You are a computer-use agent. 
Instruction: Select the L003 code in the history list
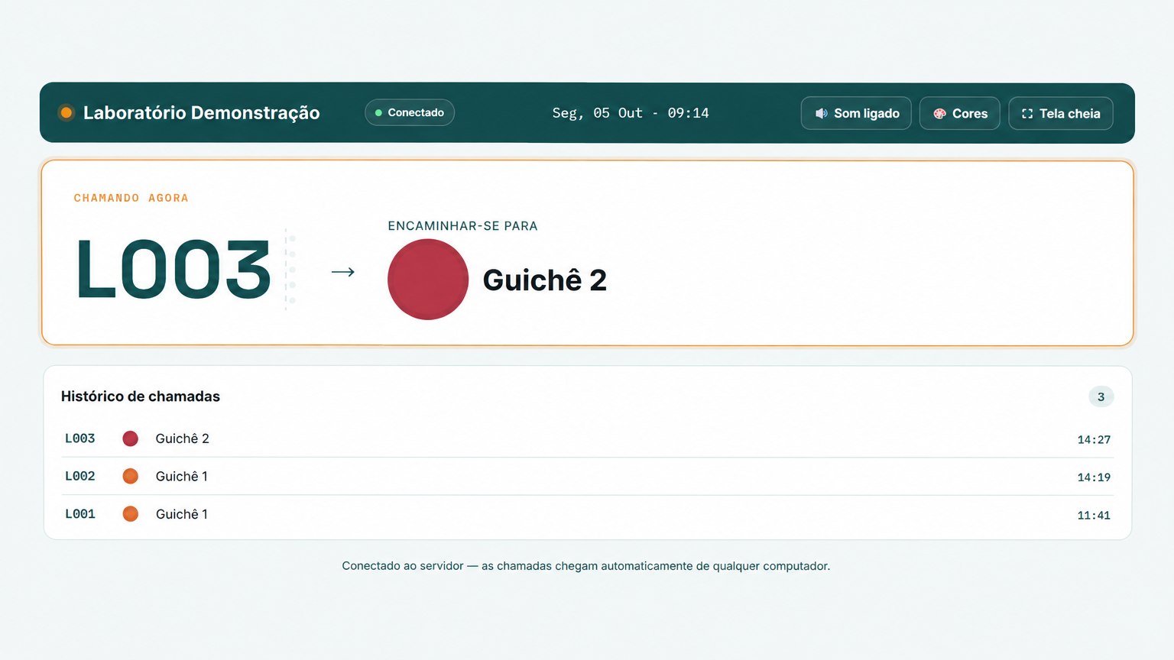point(80,438)
